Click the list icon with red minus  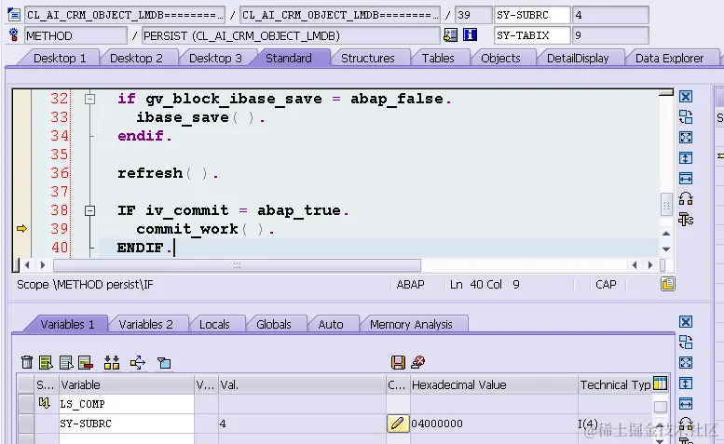pos(86,362)
